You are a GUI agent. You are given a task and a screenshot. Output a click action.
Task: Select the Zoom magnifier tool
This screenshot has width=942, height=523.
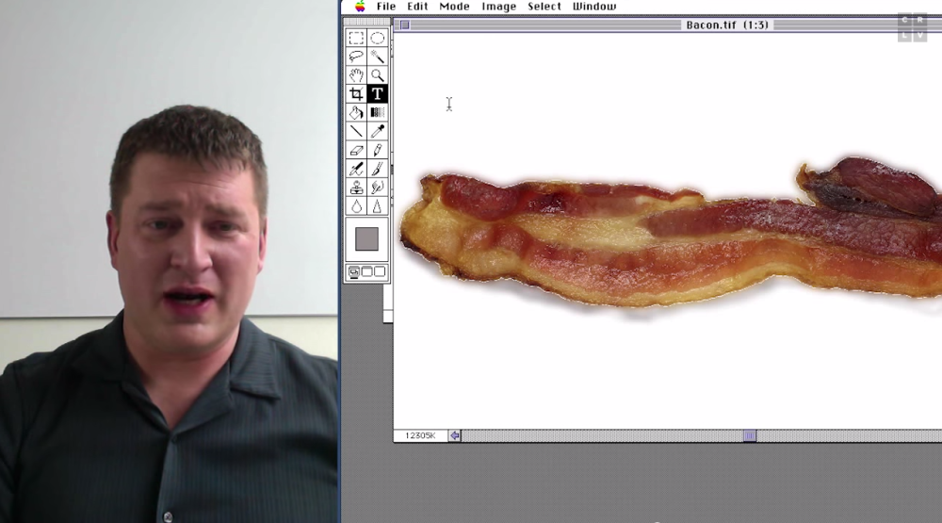click(377, 75)
